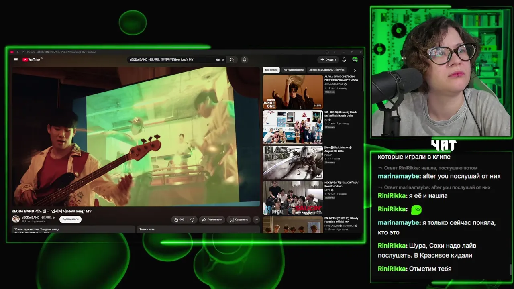Click RiniRikka's name before 'я её и нашла'
Screen dimensions: 514x289
click(392, 196)
